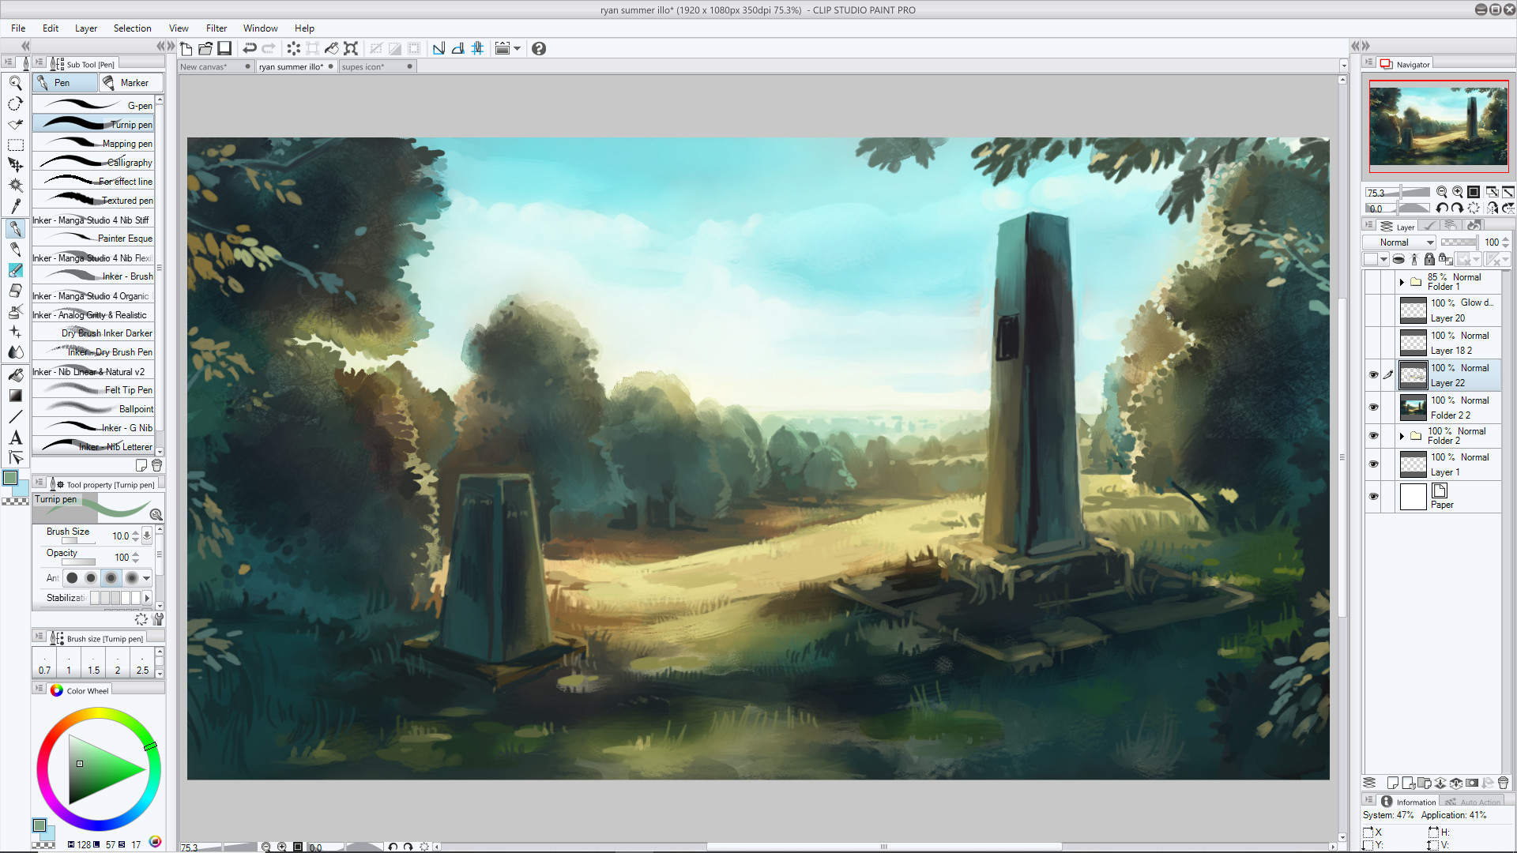Click the Open file icon
The image size is (1517, 853).
pyautogui.click(x=205, y=49)
